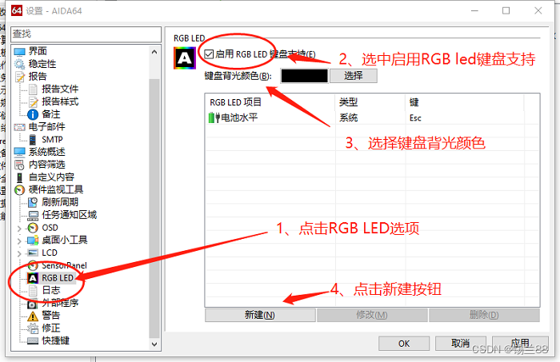The image size is (560, 362).
Task: Click the tree scrollbar down arrow
Action: tap(154, 344)
